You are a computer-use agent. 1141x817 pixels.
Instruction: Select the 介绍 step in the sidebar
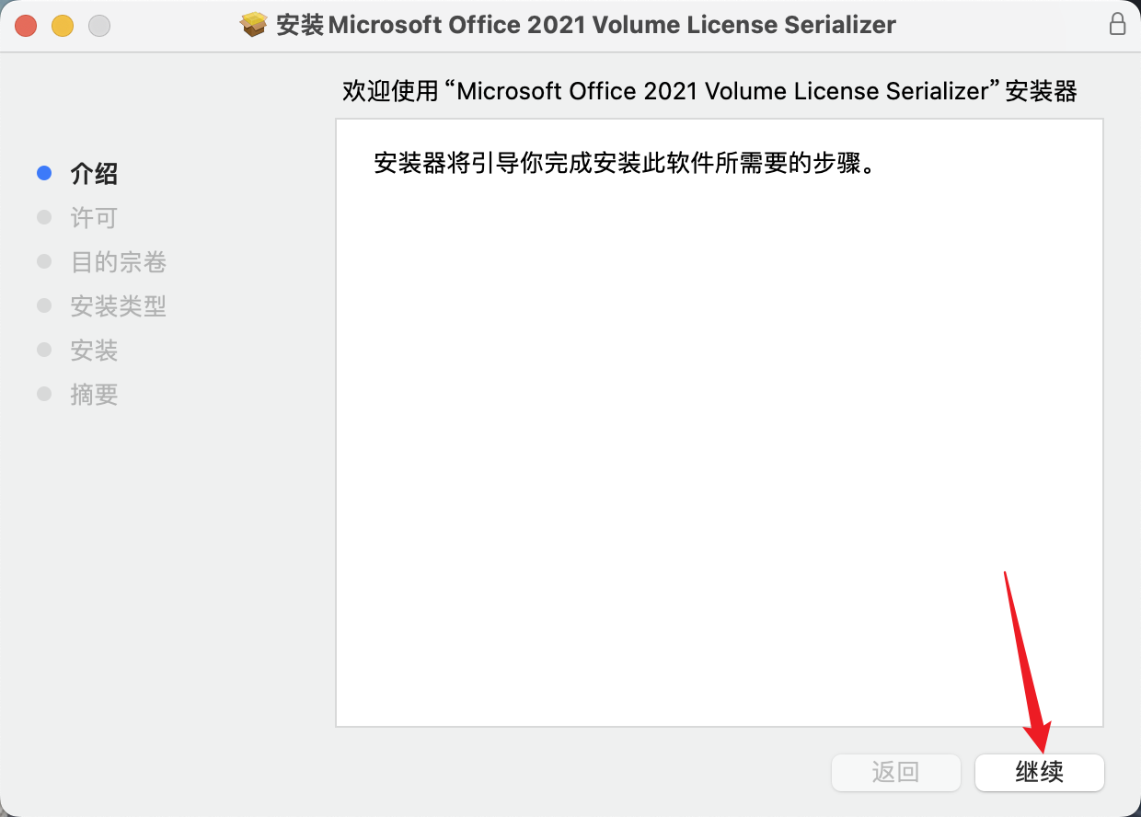pyautogui.click(x=94, y=173)
